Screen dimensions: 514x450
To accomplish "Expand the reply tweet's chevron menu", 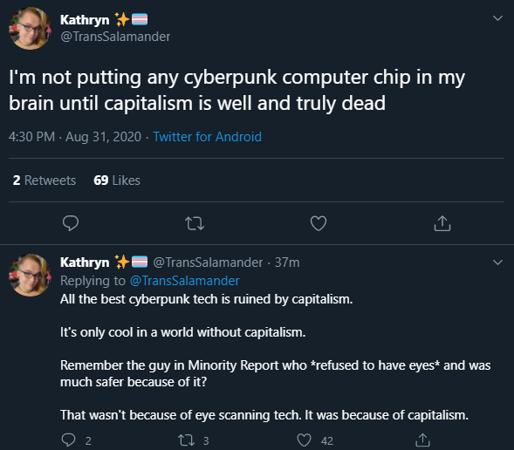I will pyautogui.click(x=497, y=262).
